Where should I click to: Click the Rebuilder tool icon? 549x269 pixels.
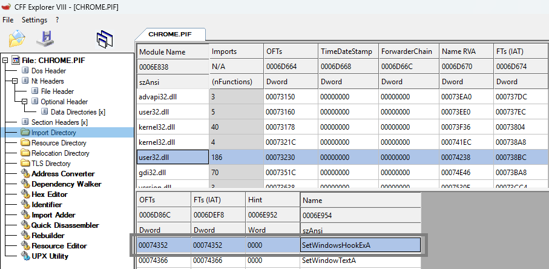click(x=25, y=235)
